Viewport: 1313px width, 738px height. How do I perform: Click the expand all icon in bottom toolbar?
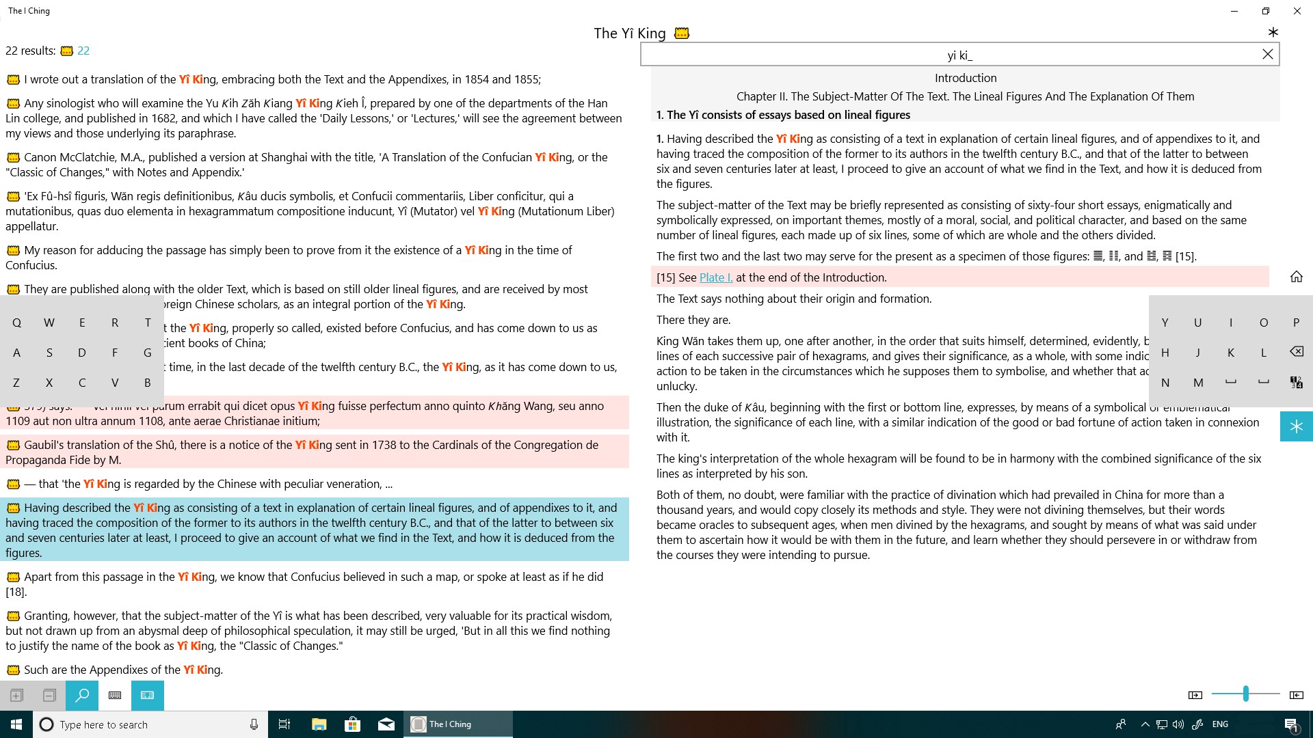click(x=16, y=696)
